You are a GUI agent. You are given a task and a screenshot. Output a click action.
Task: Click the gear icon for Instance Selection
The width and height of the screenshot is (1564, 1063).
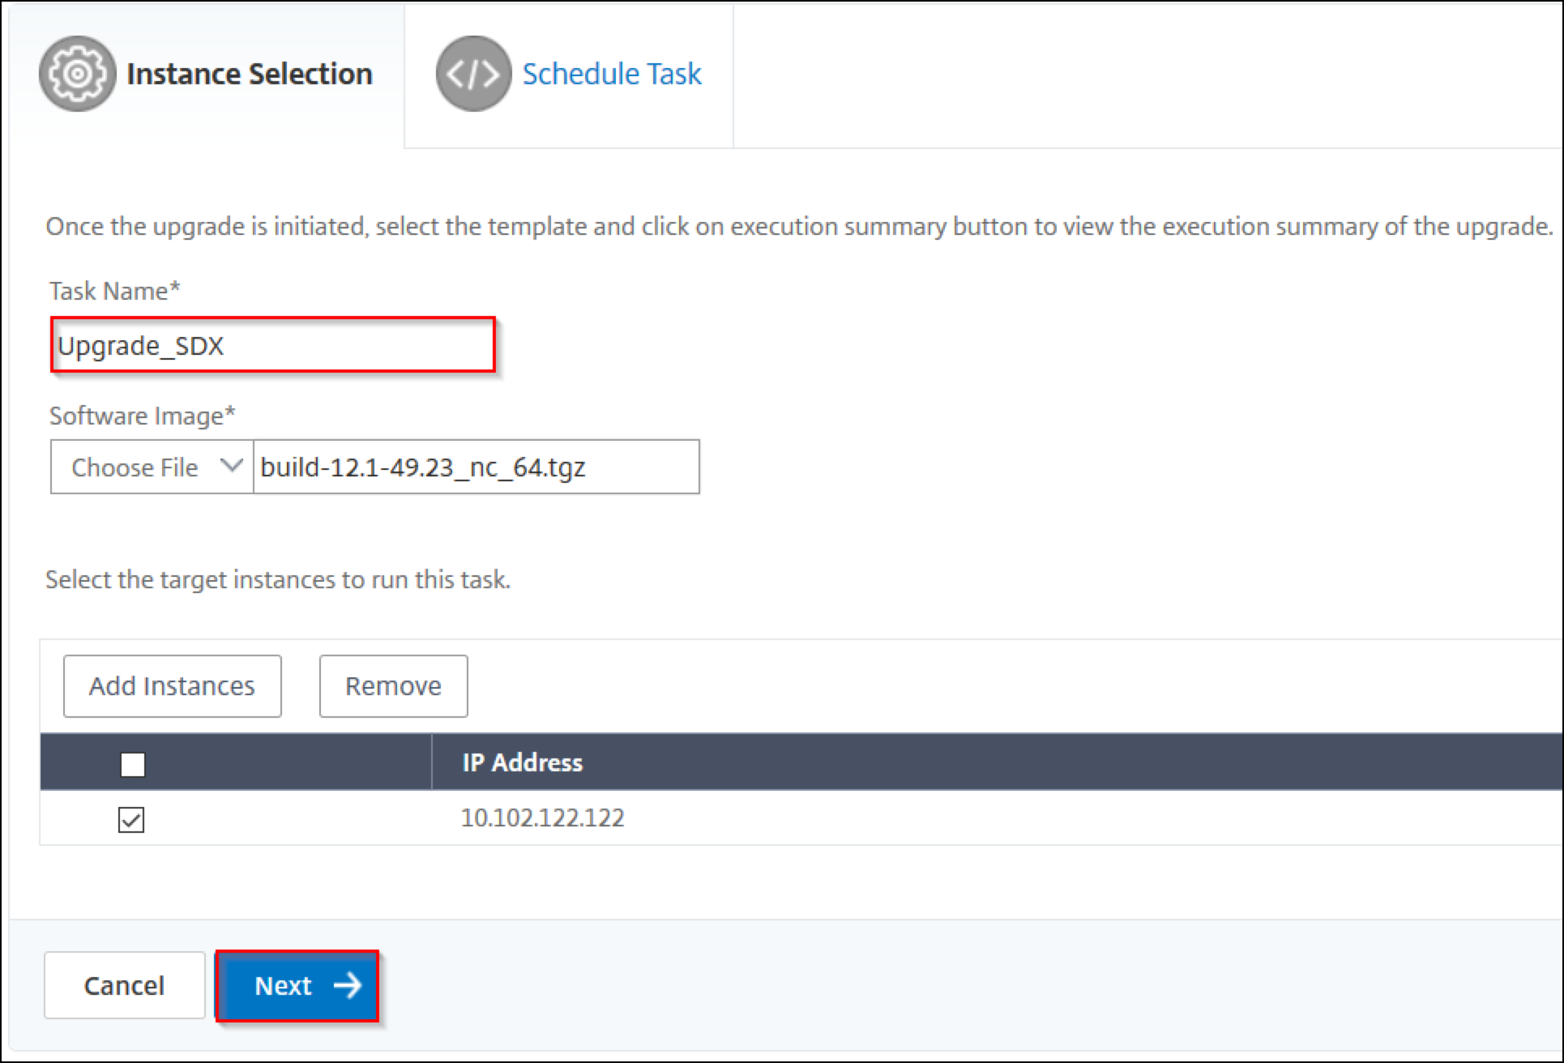coord(77,74)
